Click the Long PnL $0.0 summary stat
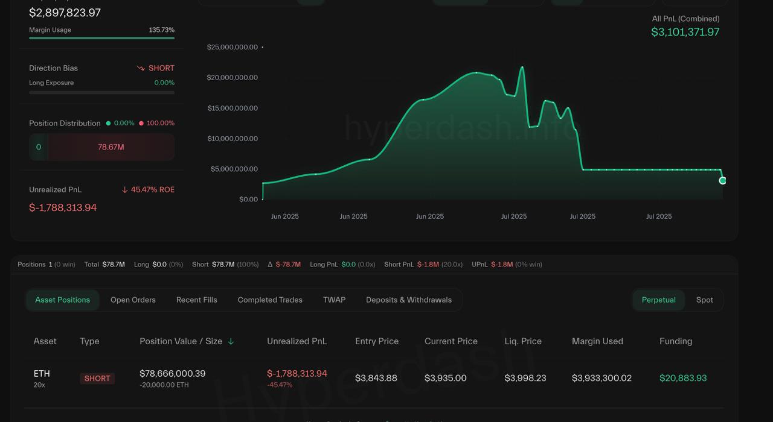The width and height of the screenshot is (773, 422). tap(342, 264)
